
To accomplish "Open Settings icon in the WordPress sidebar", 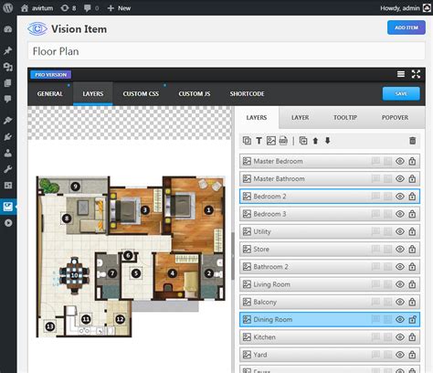I will (8, 185).
